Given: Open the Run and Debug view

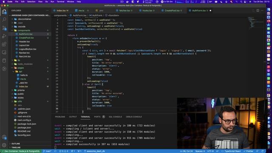Looking at the screenshot, I should (x=4, y=36).
